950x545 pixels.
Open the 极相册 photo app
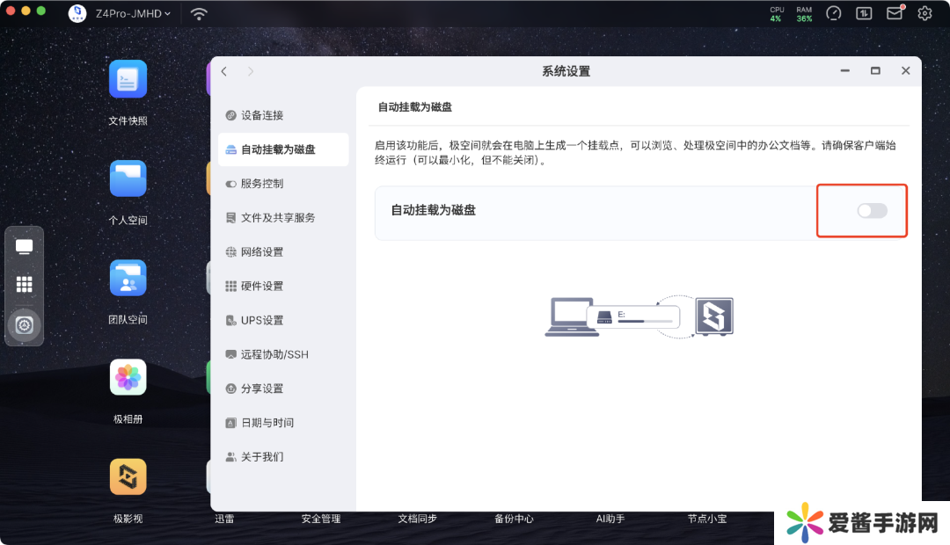click(128, 378)
